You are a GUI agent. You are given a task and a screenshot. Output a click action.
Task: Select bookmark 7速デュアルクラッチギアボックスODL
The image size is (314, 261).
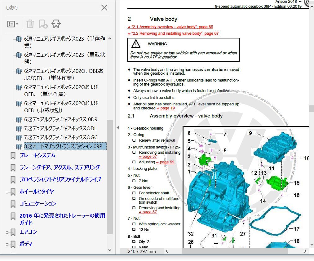(60, 128)
